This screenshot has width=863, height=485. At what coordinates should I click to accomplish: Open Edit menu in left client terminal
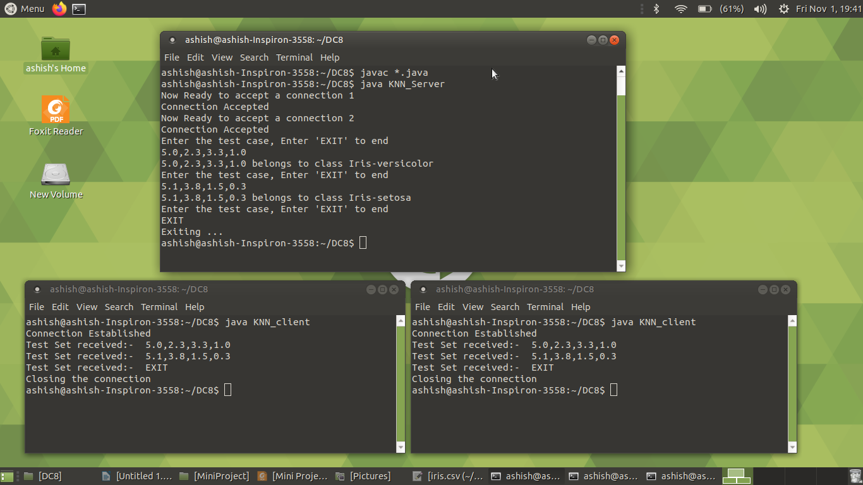[60, 307]
